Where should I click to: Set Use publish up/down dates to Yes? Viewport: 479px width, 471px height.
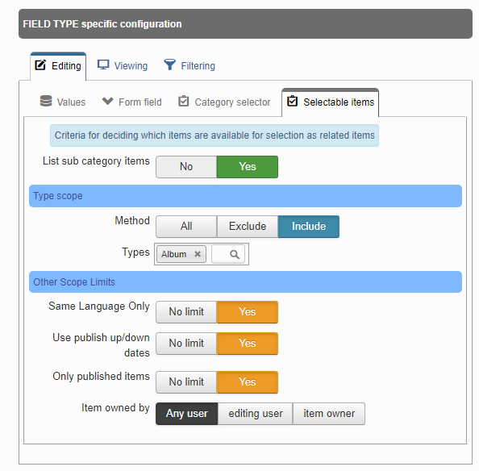(248, 344)
